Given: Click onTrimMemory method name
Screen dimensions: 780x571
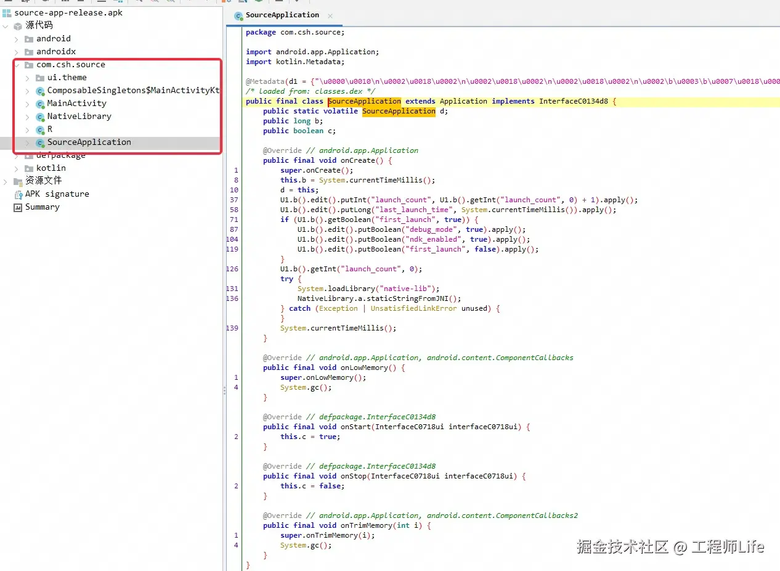Looking at the screenshot, I should click(x=366, y=525).
